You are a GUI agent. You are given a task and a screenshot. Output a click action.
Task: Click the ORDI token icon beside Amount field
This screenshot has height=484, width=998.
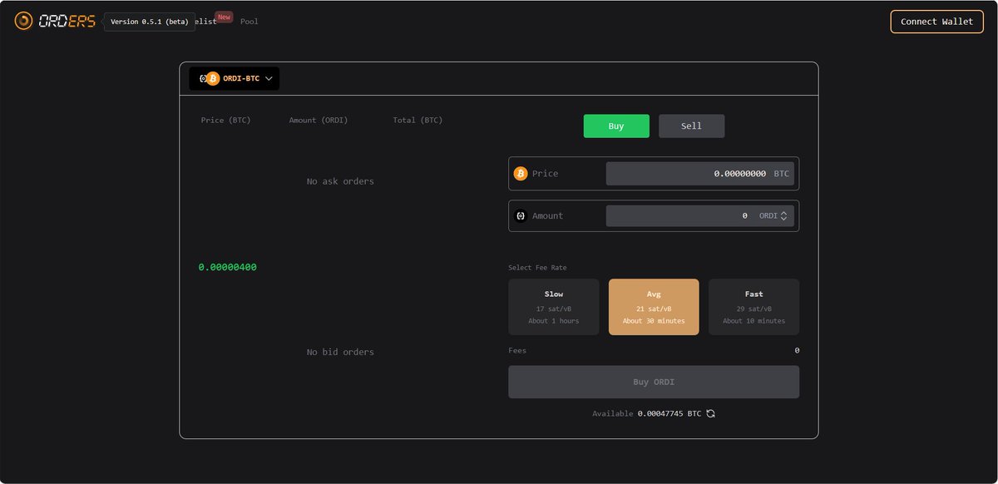pyautogui.click(x=522, y=215)
